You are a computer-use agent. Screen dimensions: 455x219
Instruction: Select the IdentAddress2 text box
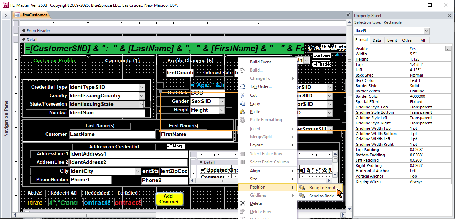128,163
